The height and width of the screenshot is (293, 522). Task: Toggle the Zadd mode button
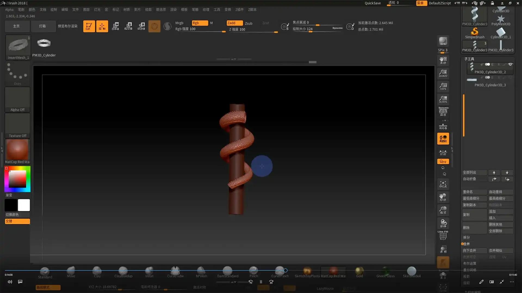234,23
